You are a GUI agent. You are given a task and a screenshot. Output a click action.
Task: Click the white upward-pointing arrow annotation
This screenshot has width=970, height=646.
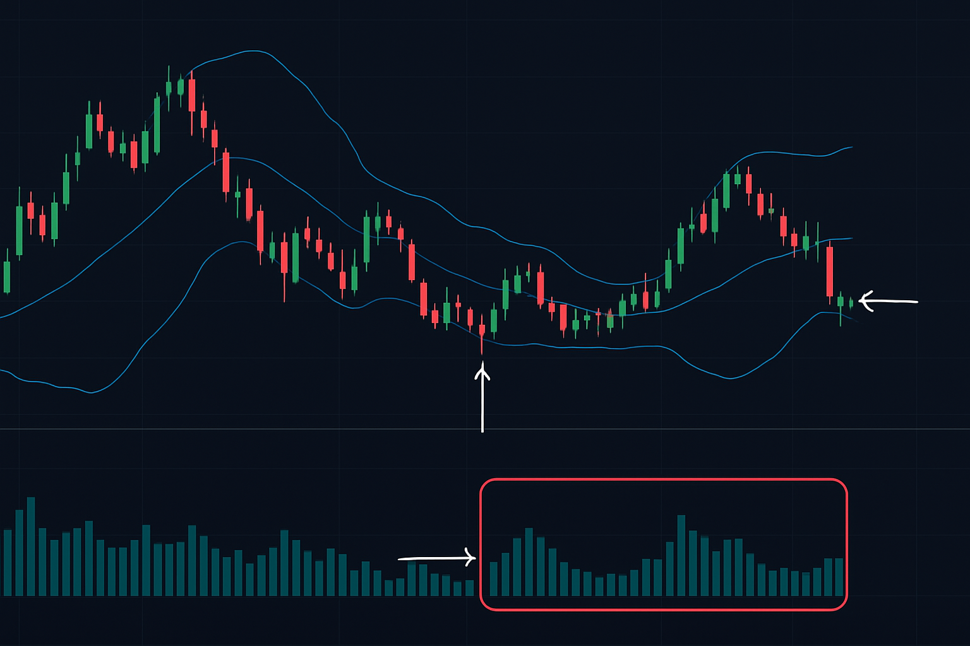(482, 399)
